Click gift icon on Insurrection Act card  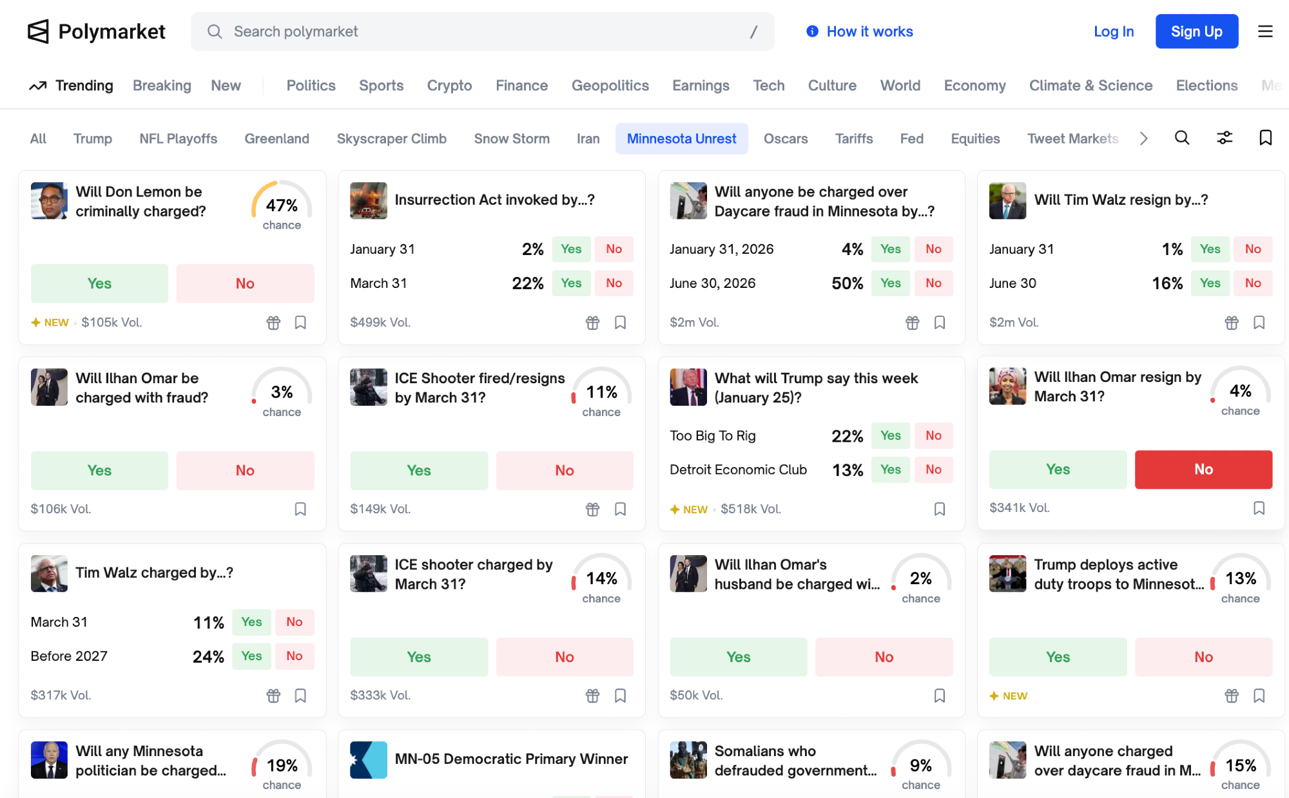[x=592, y=323]
